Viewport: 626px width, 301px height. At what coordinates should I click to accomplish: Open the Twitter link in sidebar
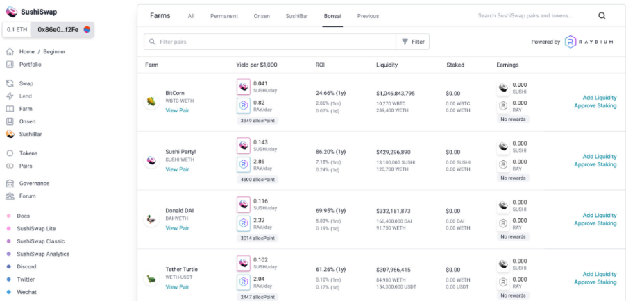pyautogui.click(x=26, y=279)
